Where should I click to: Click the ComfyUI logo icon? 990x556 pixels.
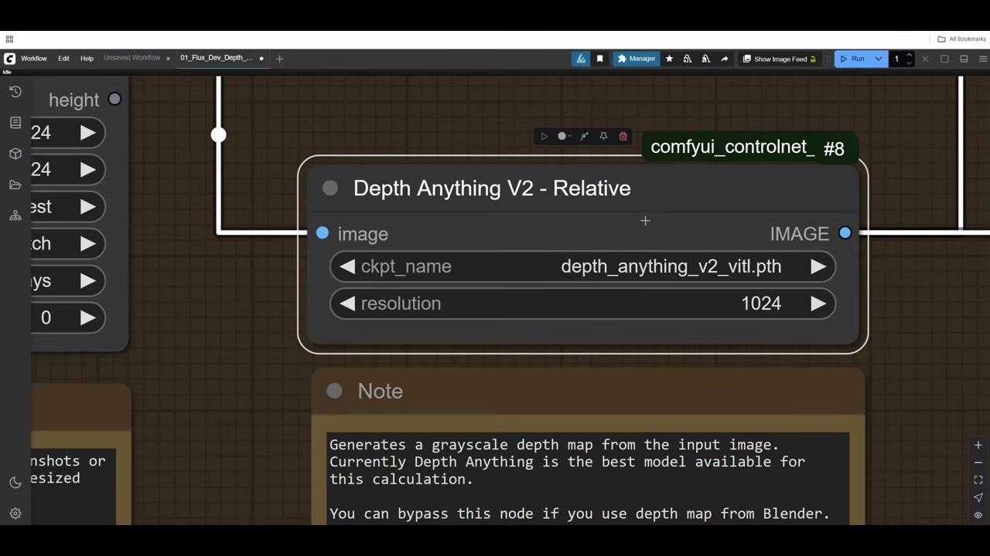click(x=9, y=59)
